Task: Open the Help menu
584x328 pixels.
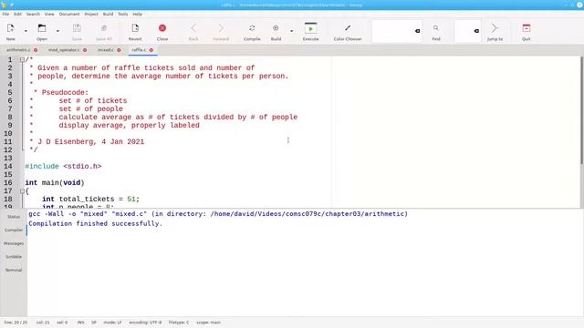Action: click(138, 15)
